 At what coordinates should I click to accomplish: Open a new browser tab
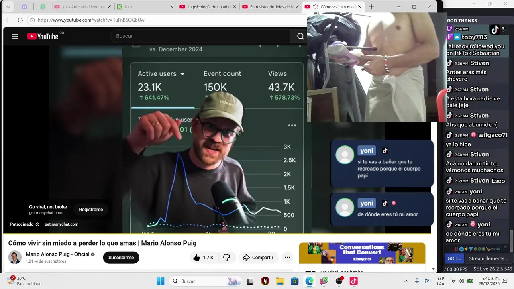coord(371,7)
